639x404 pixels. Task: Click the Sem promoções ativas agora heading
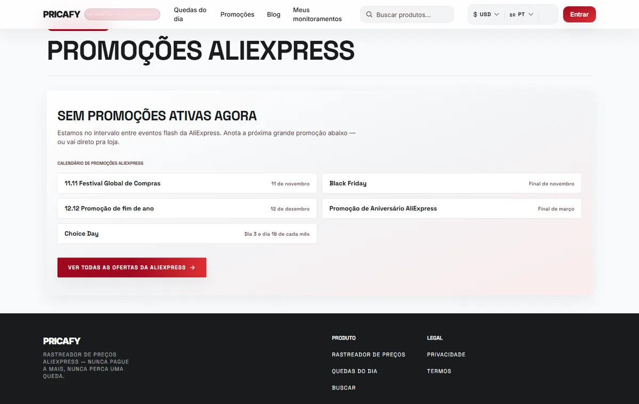coord(157,116)
